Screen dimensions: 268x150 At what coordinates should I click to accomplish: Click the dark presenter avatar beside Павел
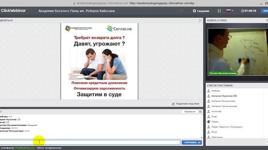coord(209,122)
